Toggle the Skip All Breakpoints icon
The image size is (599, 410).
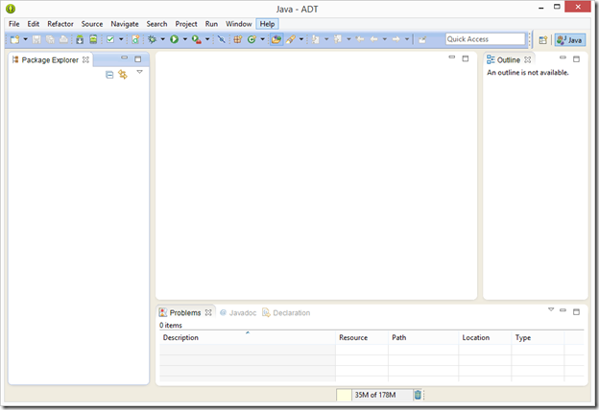click(x=221, y=39)
